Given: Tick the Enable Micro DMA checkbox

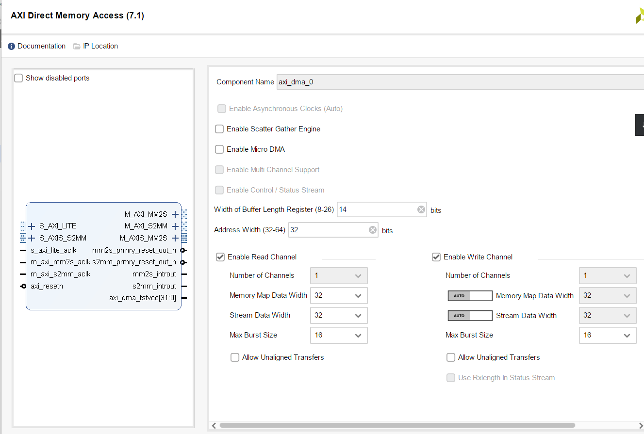Looking at the screenshot, I should point(219,149).
